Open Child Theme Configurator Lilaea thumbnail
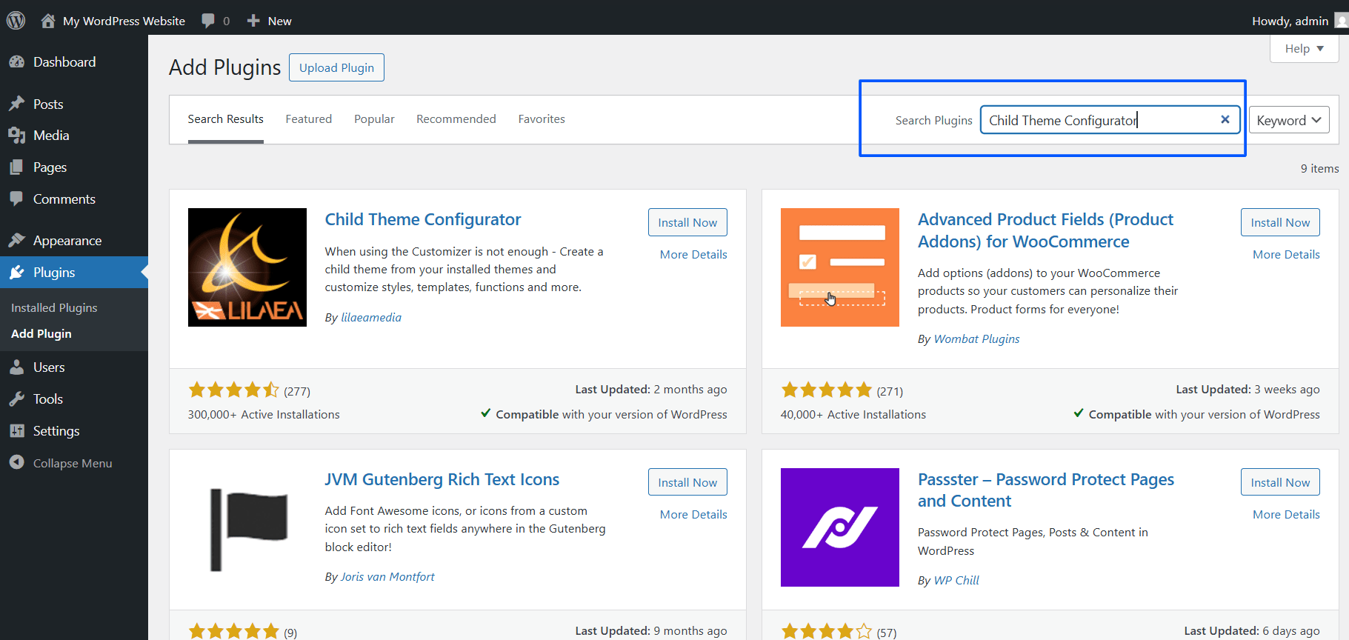Viewport: 1349px width, 640px height. click(247, 267)
